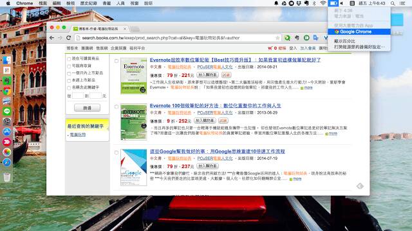Open Spotlight search magnifier in menu bar
This screenshot has width=412, height=231.
tap(393, 3)
